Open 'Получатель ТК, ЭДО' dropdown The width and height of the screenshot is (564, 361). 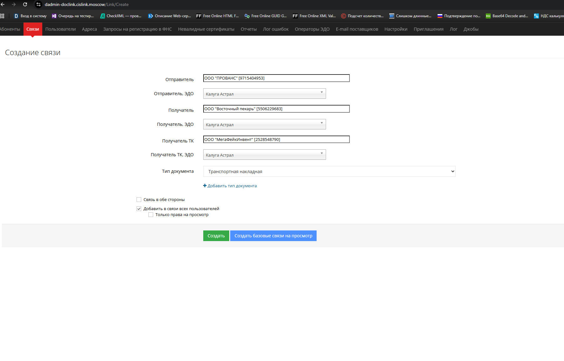264,155
